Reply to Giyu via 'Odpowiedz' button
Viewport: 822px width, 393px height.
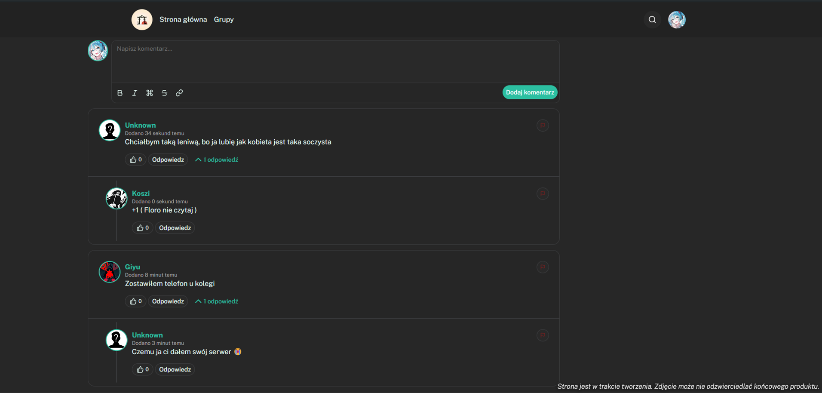pos(168,301)
